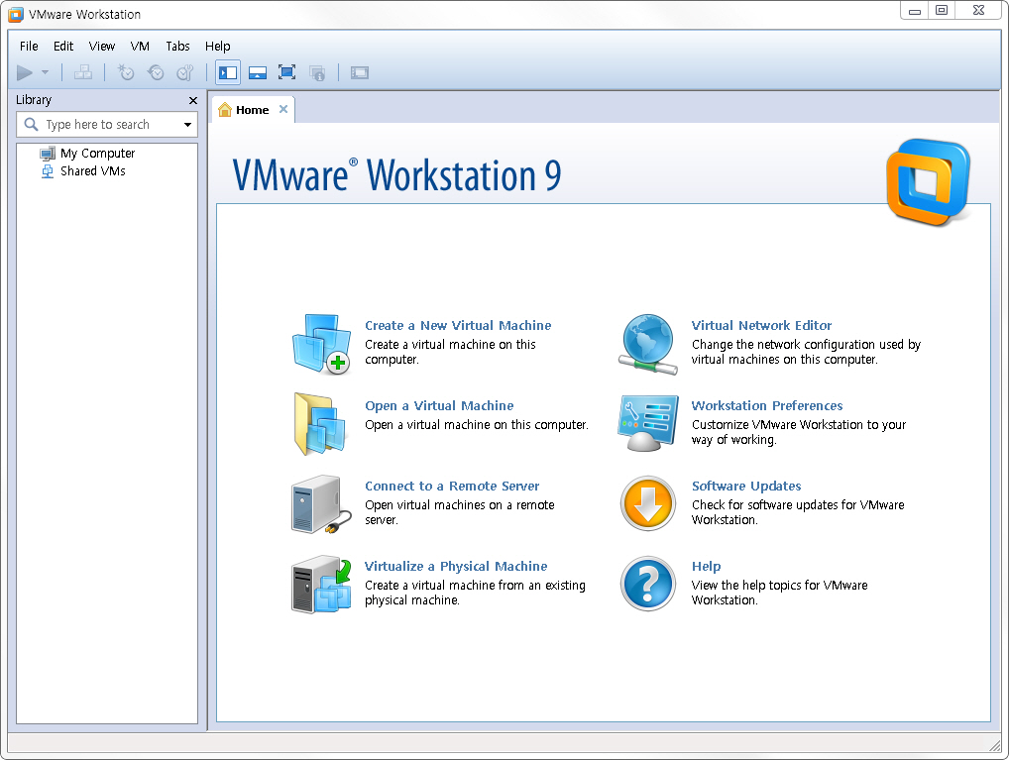Expand the Library search options dropdown

(x=188, y=124)
